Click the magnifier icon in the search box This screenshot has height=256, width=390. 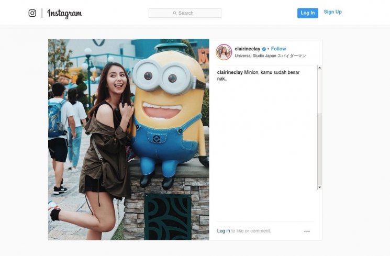click(x=175, y=13)
